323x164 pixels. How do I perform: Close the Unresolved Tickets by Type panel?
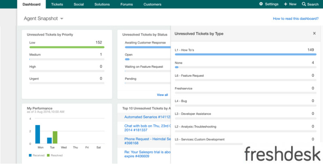[314, 34]
